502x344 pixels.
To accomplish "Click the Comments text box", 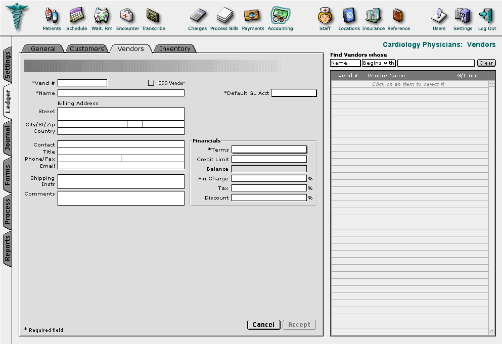I will [121, 198].
